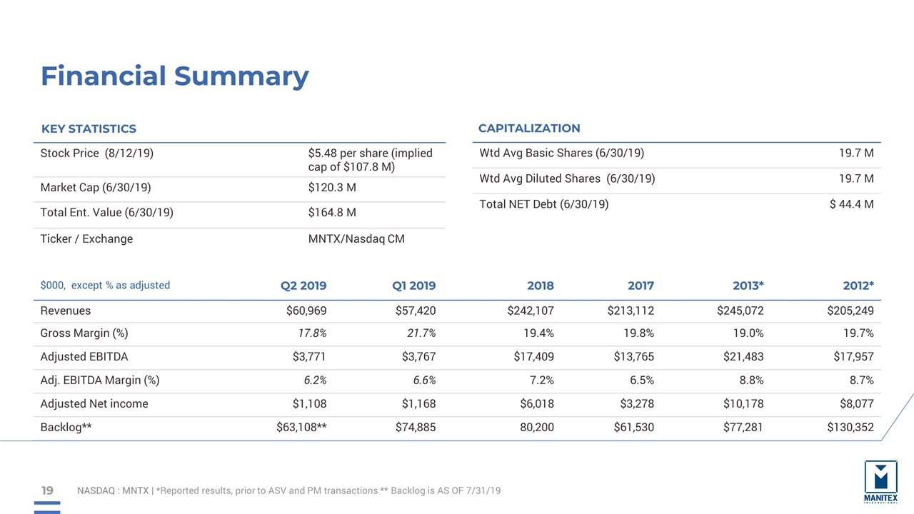Click Total Ent. Value (6/30/19) label
914x514 pixels.
[x=107, y=212]
